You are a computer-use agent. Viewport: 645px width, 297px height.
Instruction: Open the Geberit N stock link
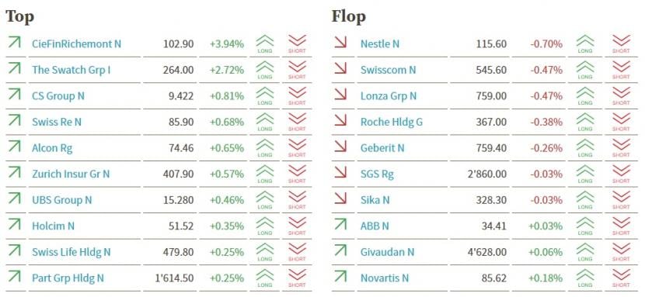[382, 147]
